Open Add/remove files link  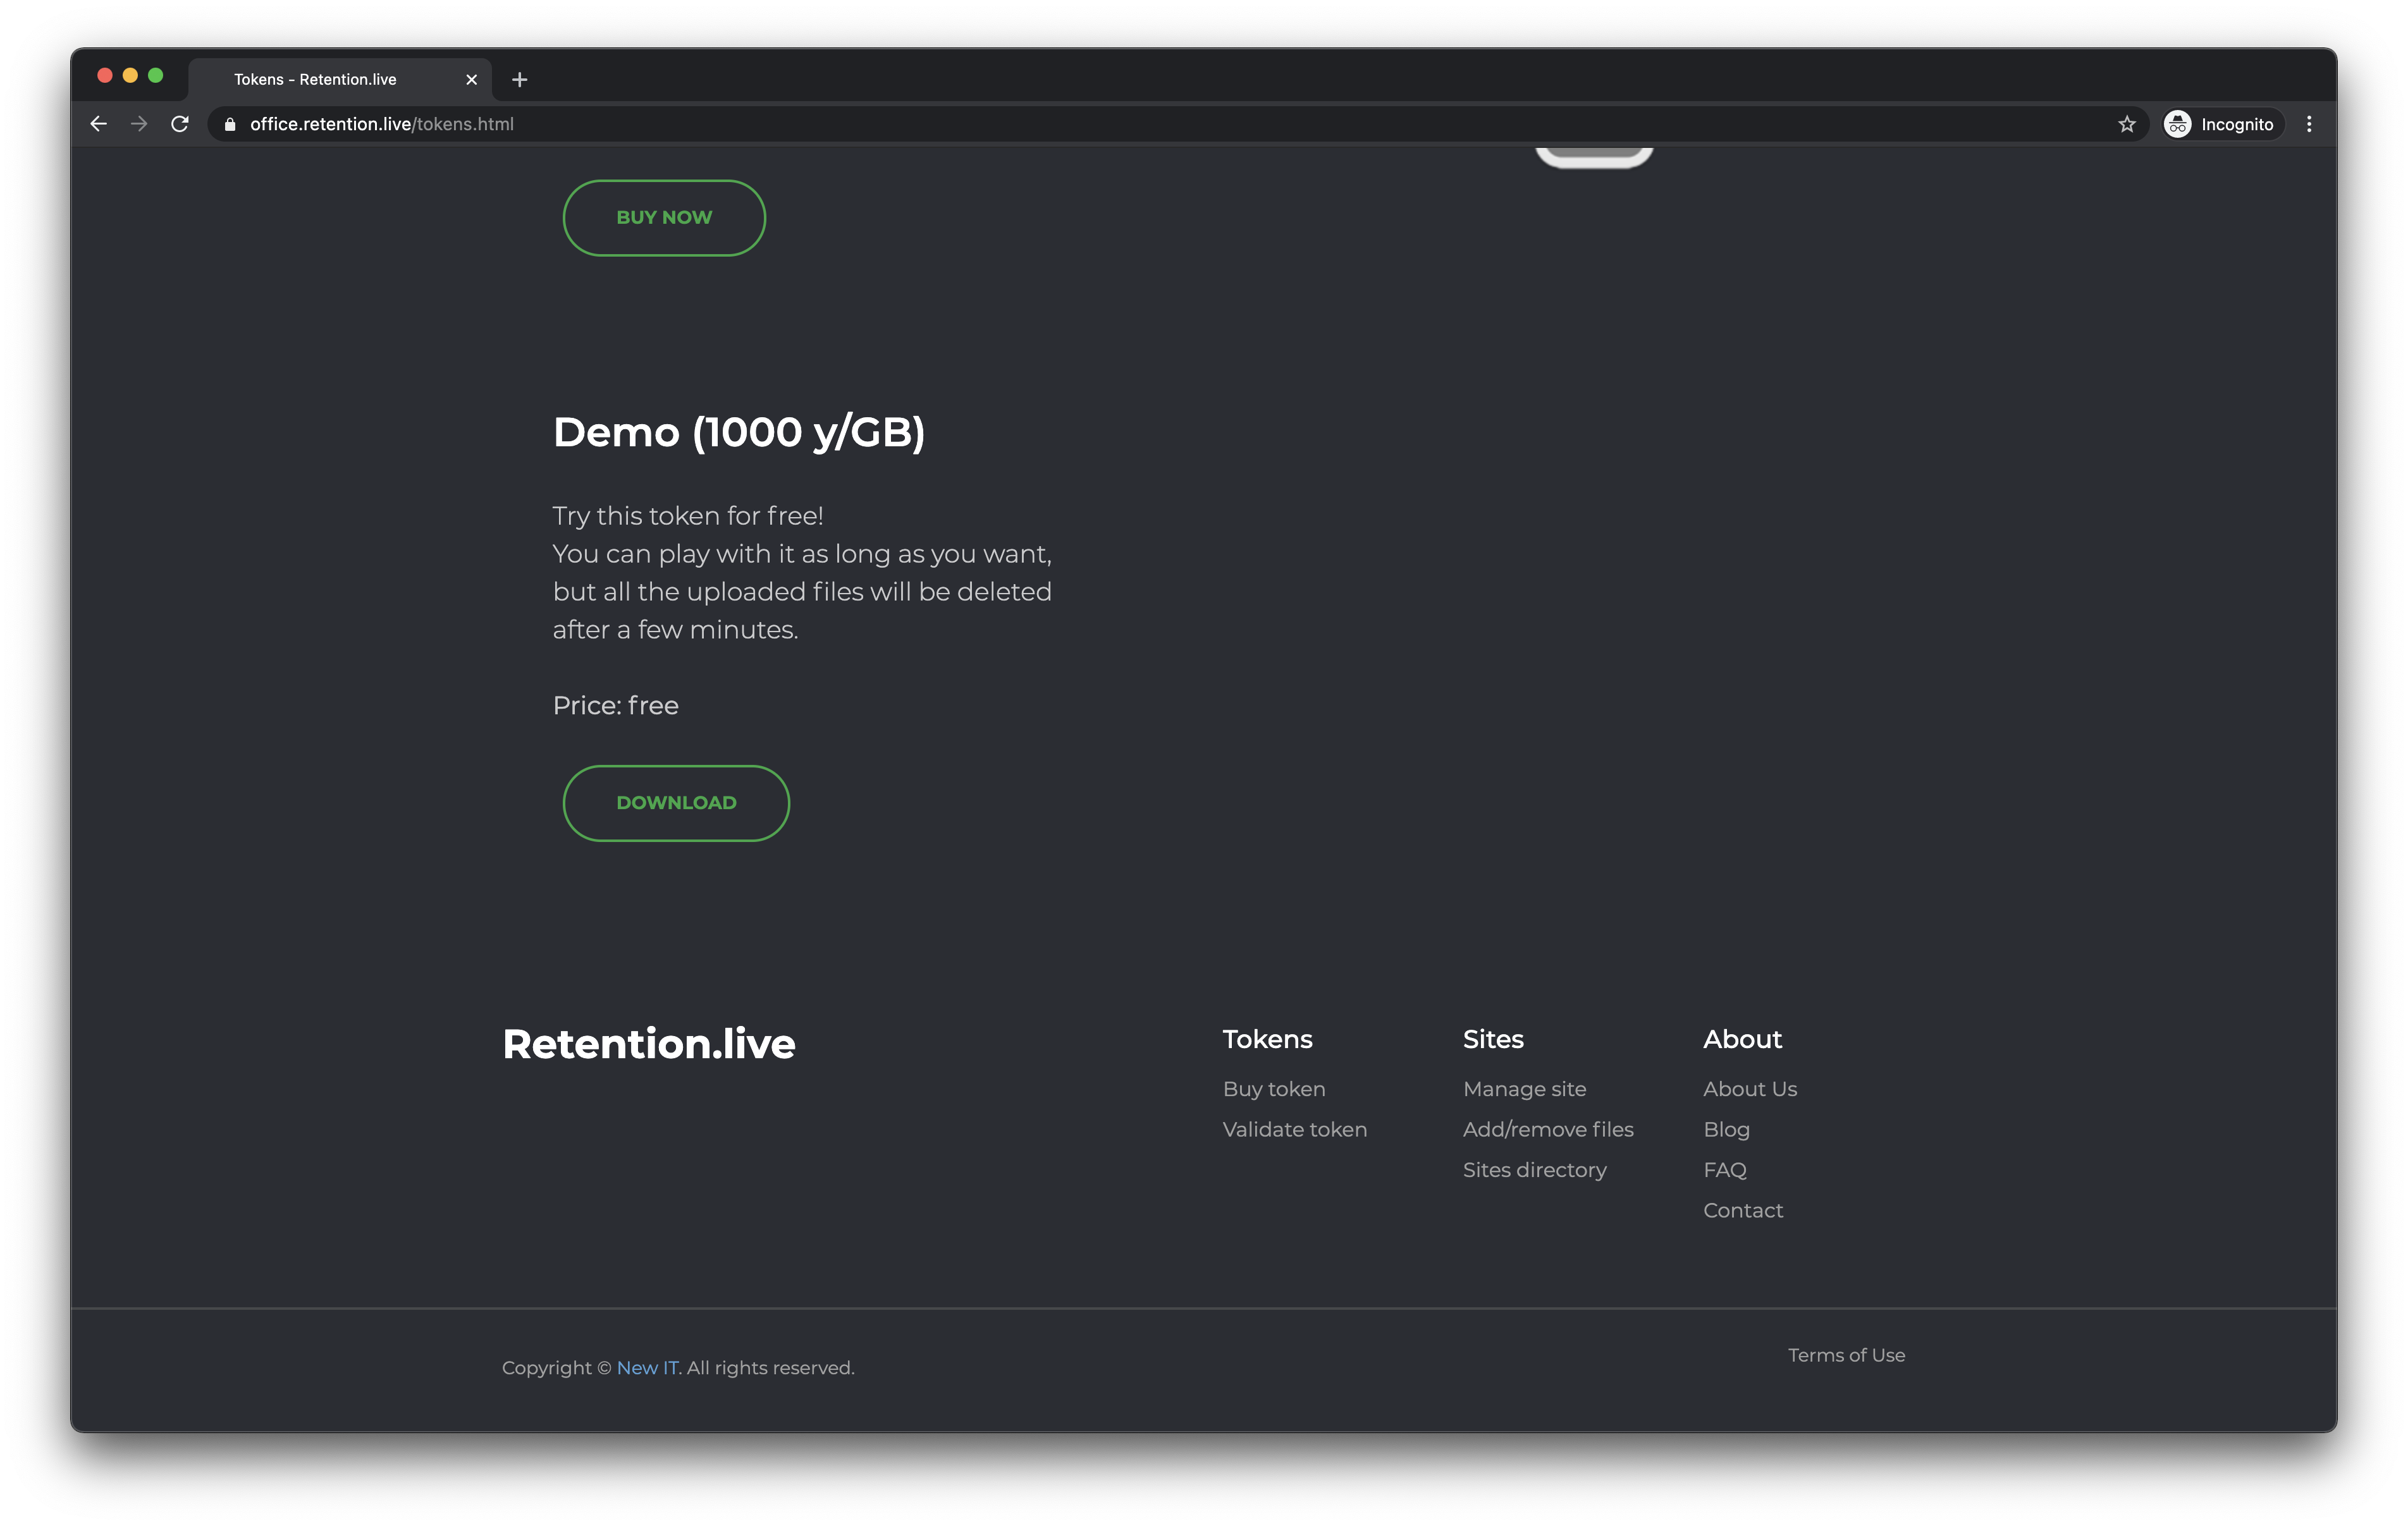(x=1547, y=1129)
